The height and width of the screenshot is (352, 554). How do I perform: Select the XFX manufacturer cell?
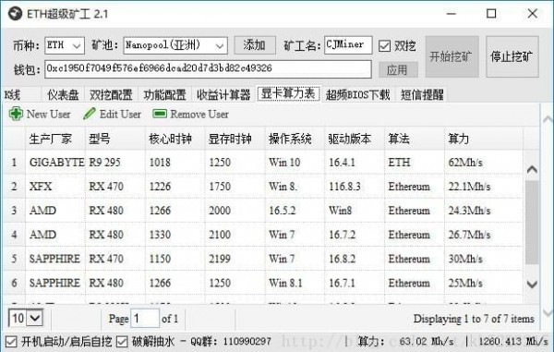click(55, 187)
